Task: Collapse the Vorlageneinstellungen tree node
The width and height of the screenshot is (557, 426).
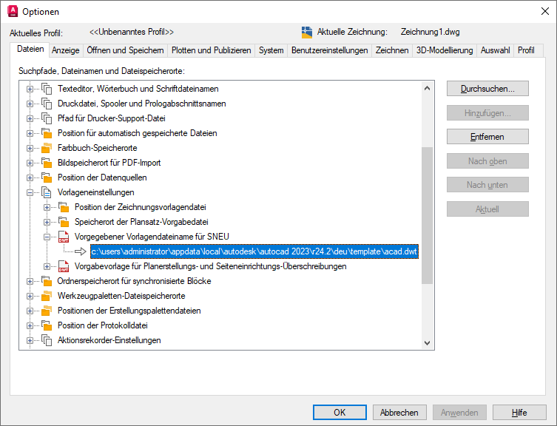Action: pos(30,192)
